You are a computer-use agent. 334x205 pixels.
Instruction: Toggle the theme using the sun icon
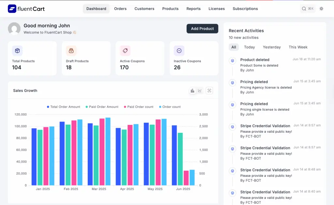click(321, 8)
